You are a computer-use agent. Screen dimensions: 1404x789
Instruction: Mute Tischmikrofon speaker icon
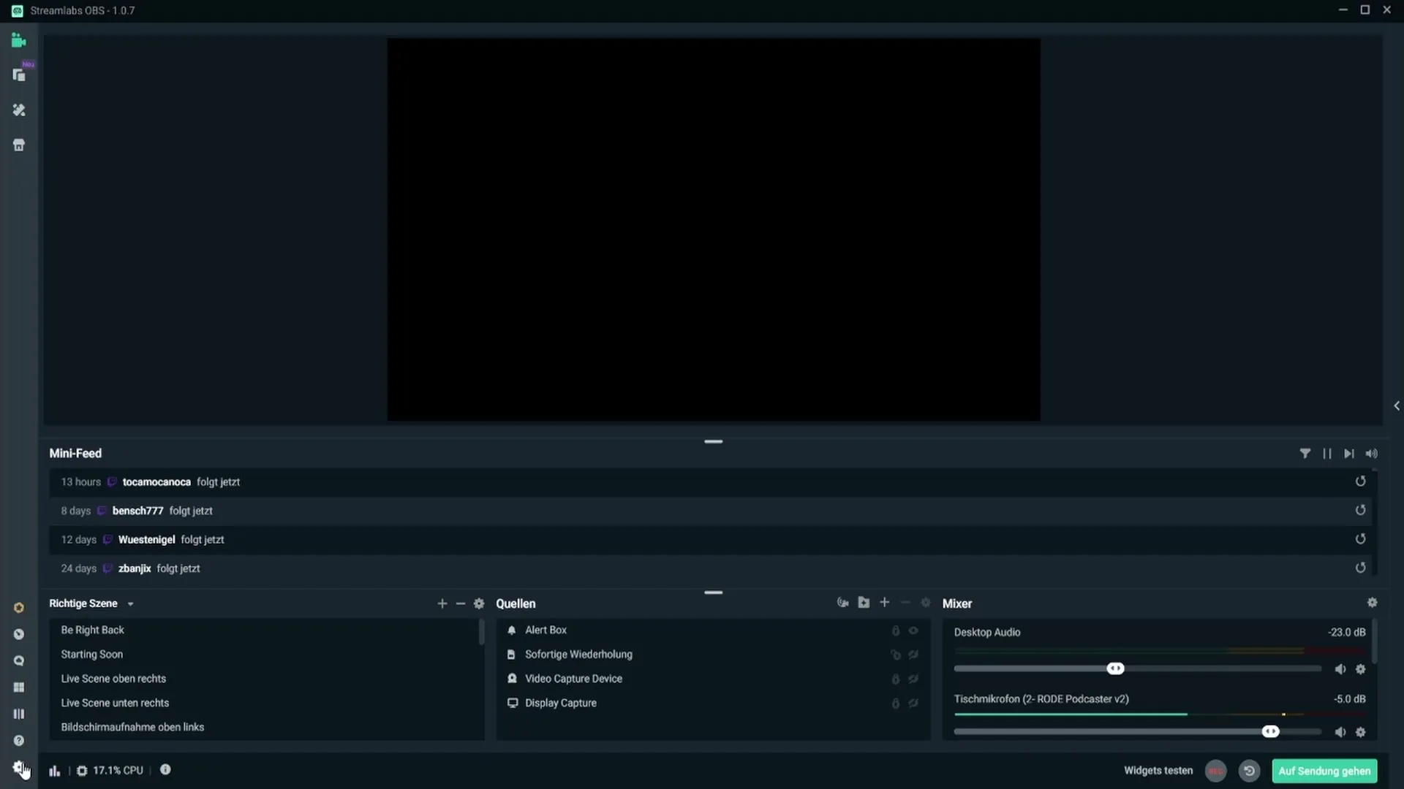click(x=1340, y=732)
